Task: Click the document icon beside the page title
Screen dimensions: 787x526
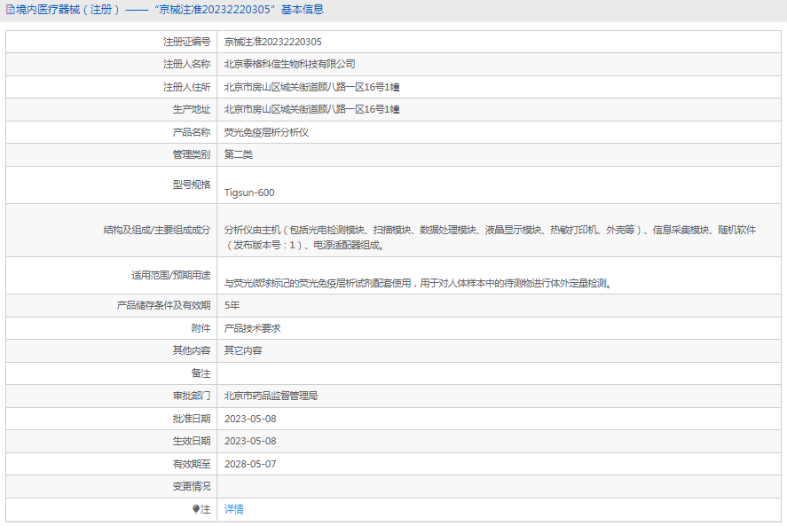Action: pyautogui.click(x=10, y=10)
